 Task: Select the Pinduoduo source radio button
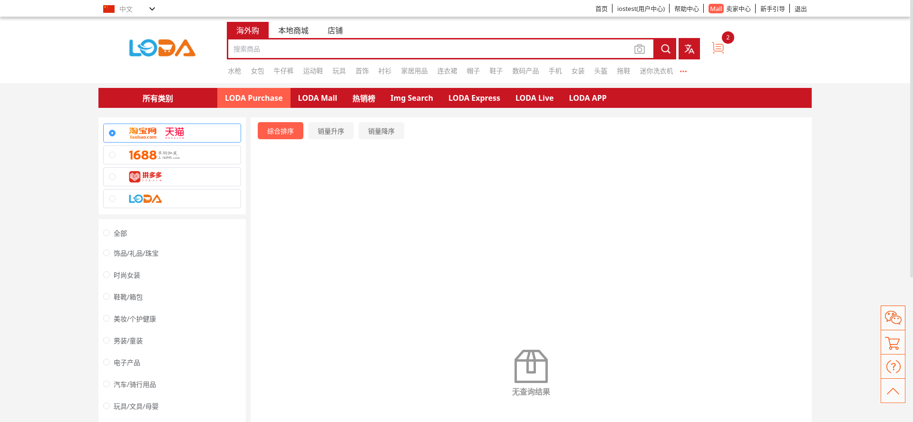pyautogui.click(x=112, y=177)
